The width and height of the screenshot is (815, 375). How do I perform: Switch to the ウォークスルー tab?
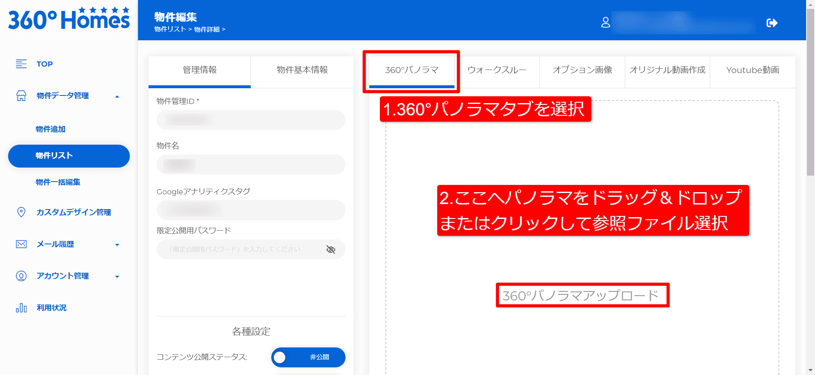coord(497,70)
